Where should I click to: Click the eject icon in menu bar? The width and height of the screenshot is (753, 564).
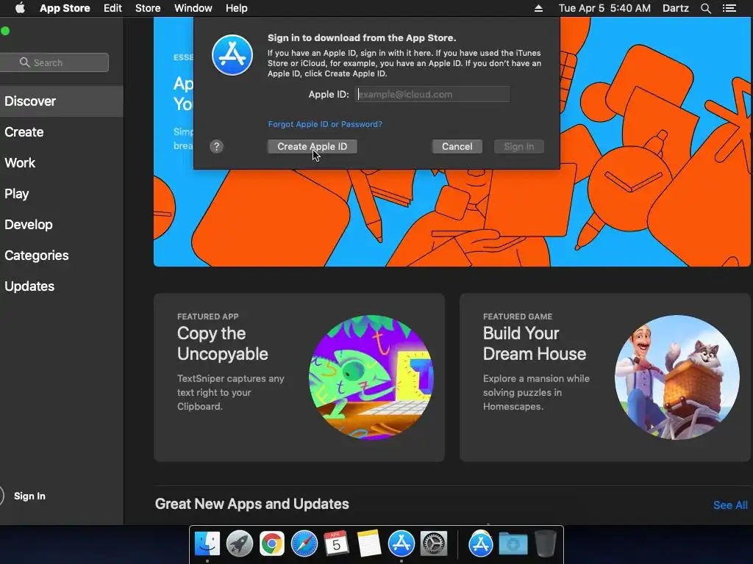pyautogui.click(x=538, y=8)
